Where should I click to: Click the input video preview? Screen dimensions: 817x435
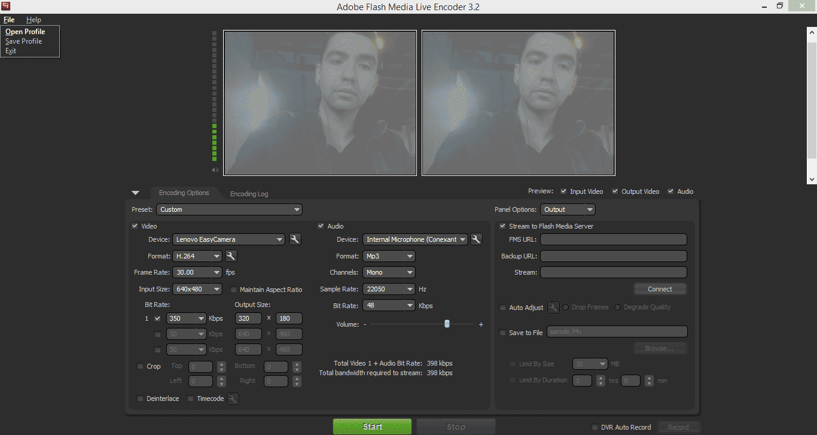pos(320,103)
